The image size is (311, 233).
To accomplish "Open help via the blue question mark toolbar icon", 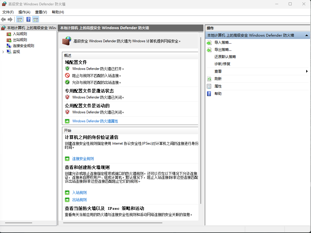I will (29, 19).
